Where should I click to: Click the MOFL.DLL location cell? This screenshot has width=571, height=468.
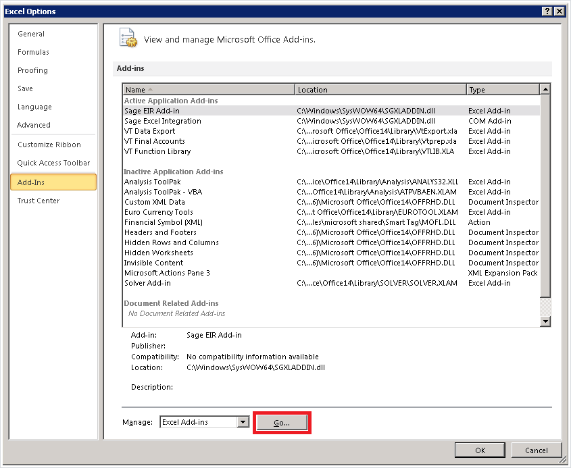pos(376,222)
